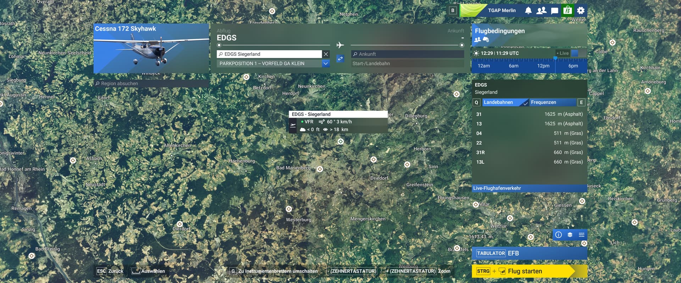Viewport: 681px width, 283px height.
Task: Click ESC Zurück in the bottom bar
Action: point(110,271)
